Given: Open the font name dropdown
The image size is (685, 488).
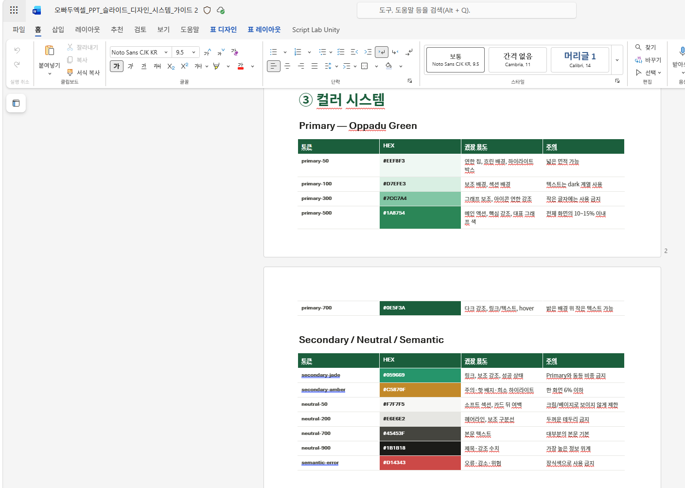Looking at the screenshot, I should pos(166,52).
